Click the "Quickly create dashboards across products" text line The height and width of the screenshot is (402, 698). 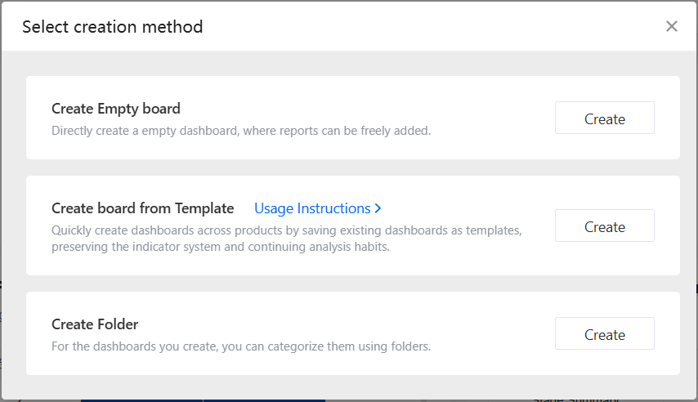click(x=286, y=230)
